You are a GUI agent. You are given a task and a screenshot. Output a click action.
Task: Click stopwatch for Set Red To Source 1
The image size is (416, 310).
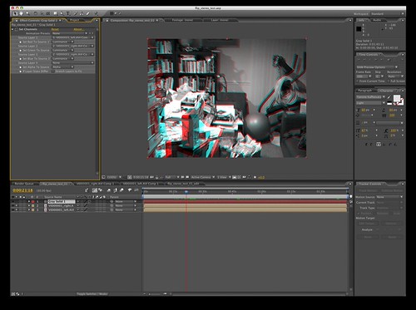tap(20, 42)
